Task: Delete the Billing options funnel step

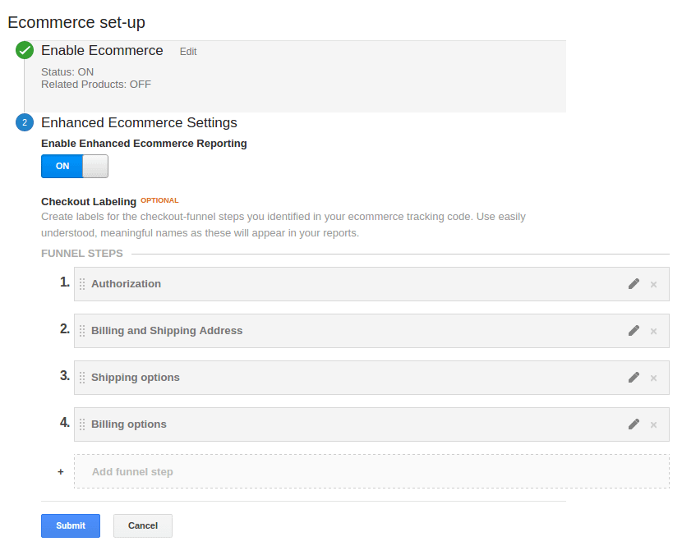Action: point(654,425)
